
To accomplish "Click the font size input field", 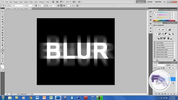I will 40,6.
